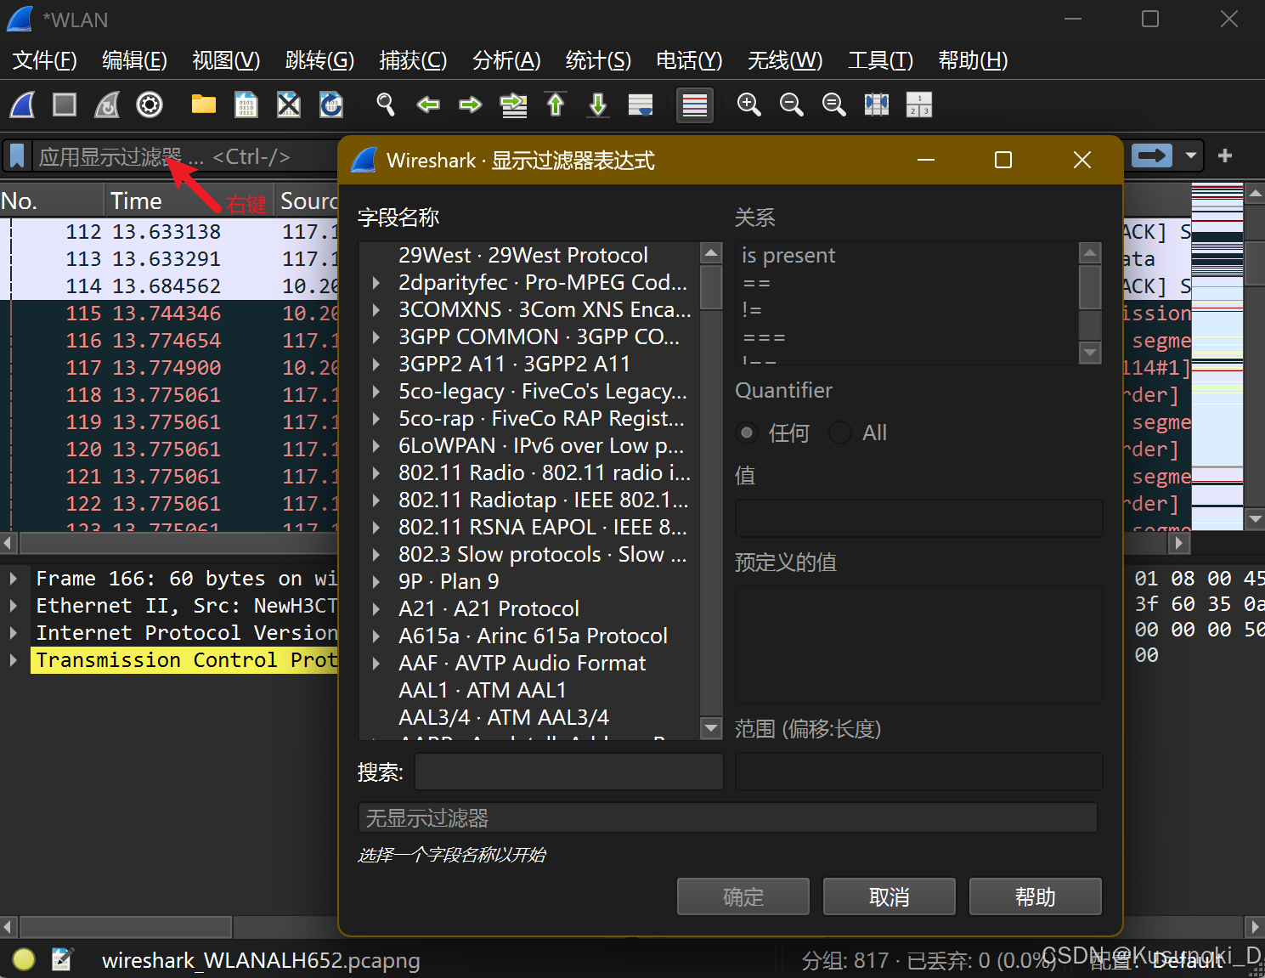Screen dimensions: 1265x978
Task: Select packet 115 in packet list
Action: tap(170, 314)
